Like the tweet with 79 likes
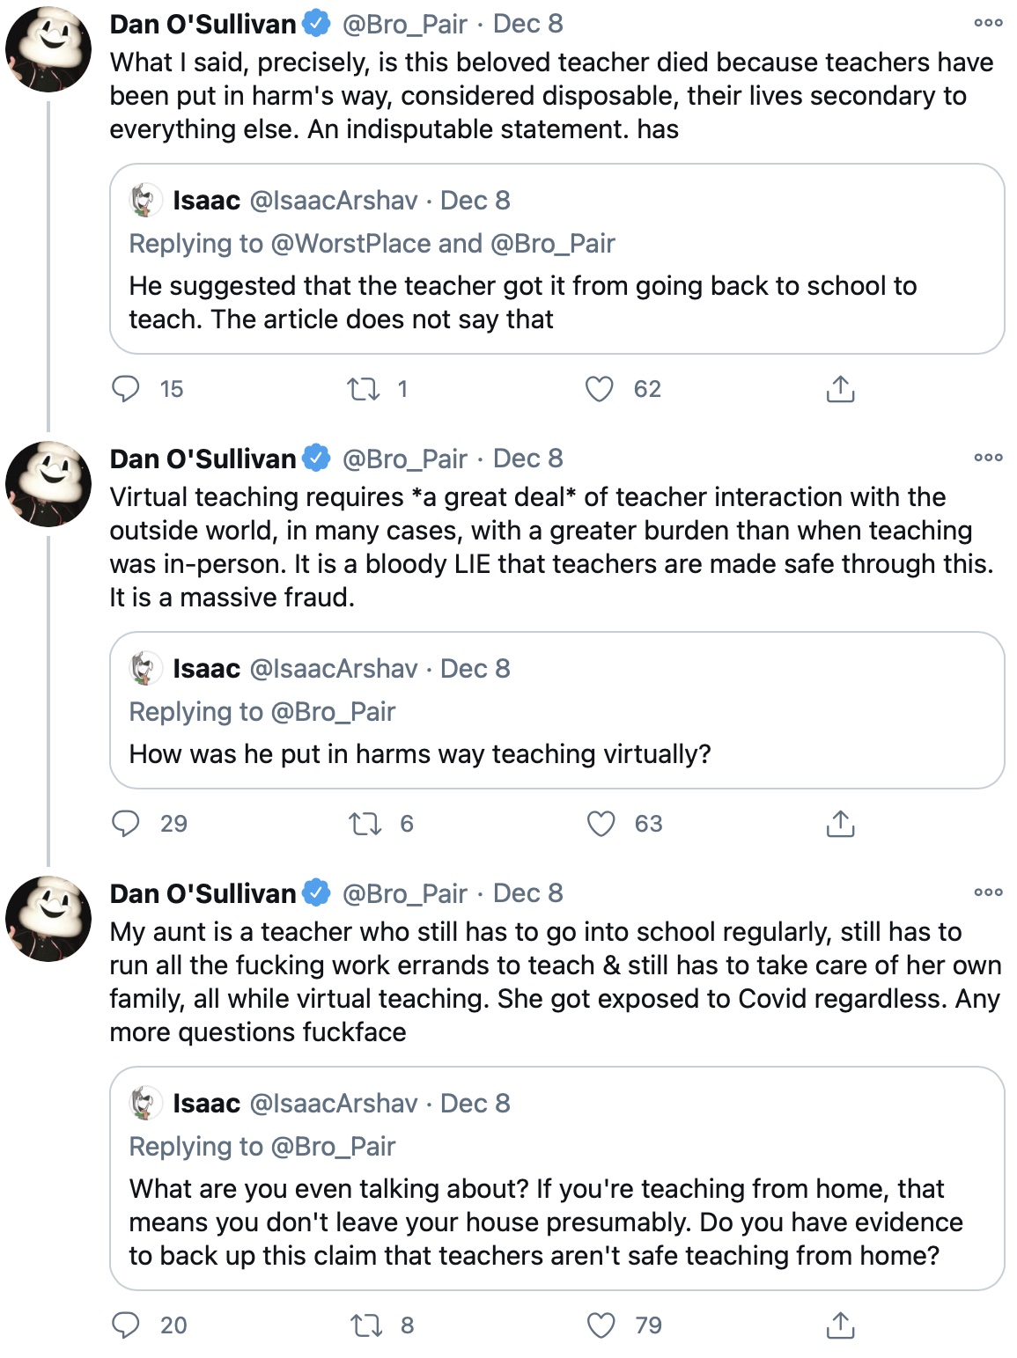 (x=601, y=1325)
